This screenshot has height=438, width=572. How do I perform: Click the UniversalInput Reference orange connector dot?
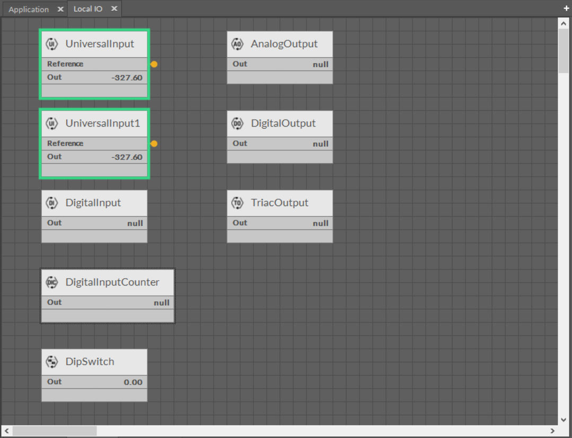154,64
